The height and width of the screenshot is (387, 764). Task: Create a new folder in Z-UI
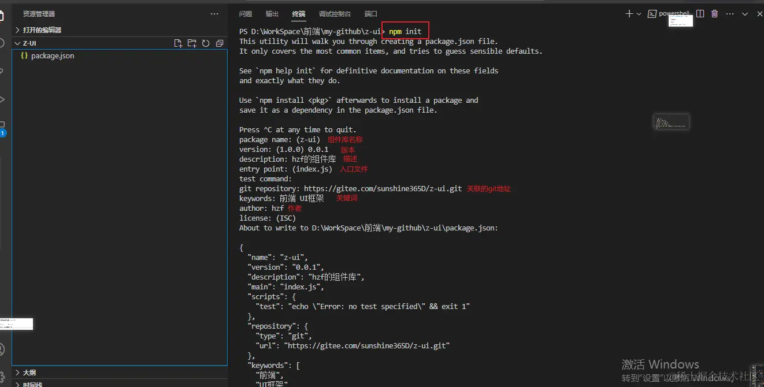point(192,43)
